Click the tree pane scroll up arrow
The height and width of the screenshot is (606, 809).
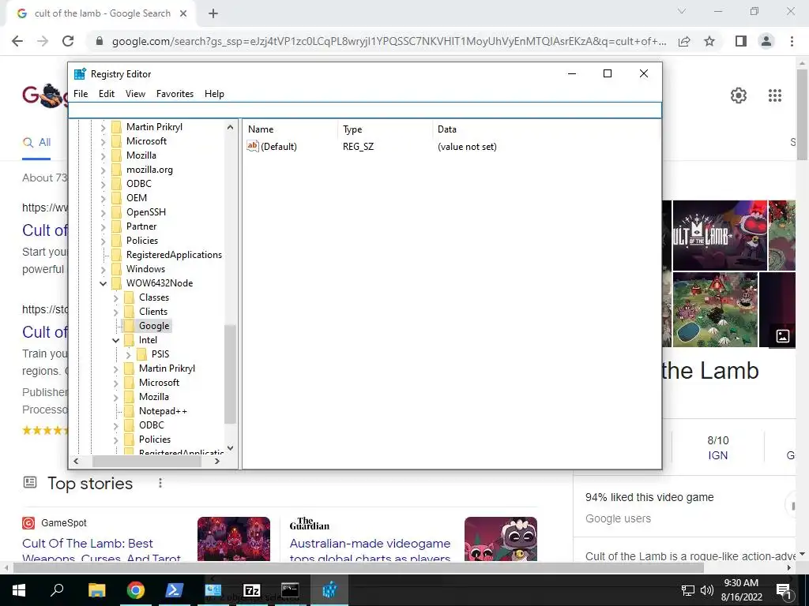click(x=230, y=127)
